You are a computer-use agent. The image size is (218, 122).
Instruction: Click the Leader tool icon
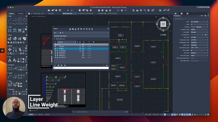click(x=10, y=77)
